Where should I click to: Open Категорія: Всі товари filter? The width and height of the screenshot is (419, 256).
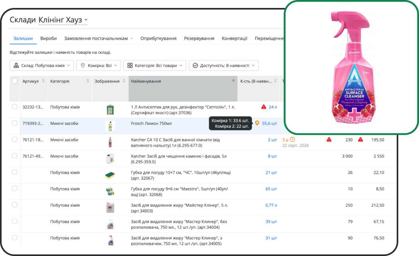point(155,65)
